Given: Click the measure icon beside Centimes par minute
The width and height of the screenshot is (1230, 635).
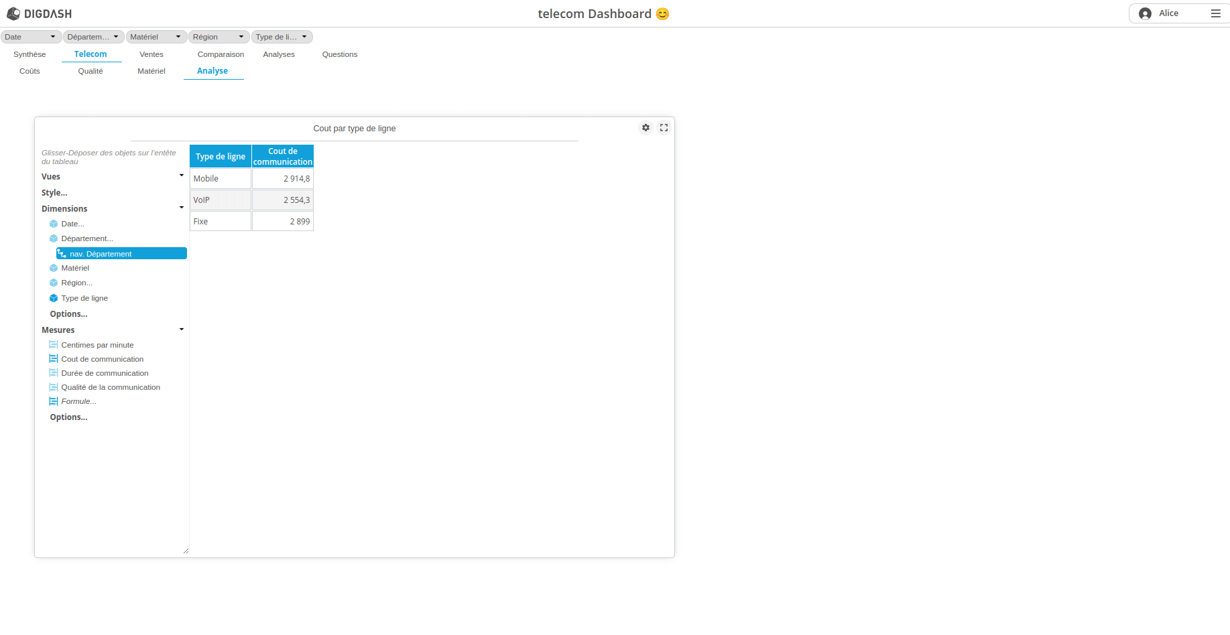Looking at the screenshot, I should click(x=54, y=345).
